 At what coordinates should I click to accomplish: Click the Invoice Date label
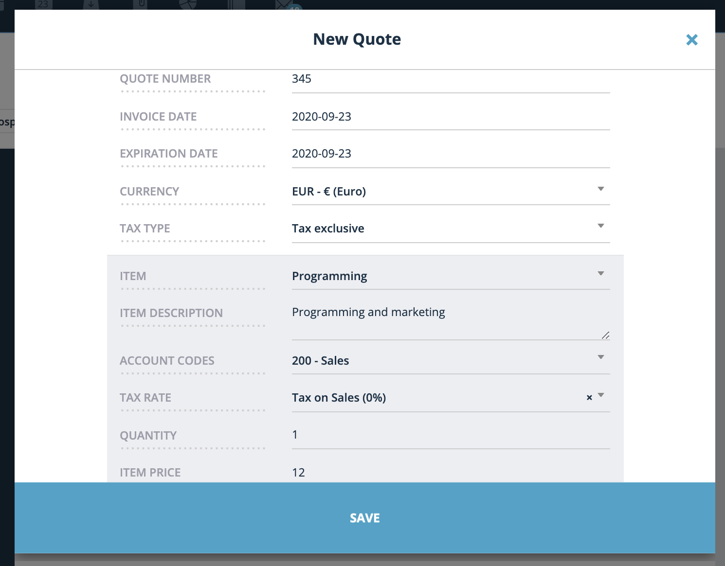pyautogui.click(x=158, y=117)
